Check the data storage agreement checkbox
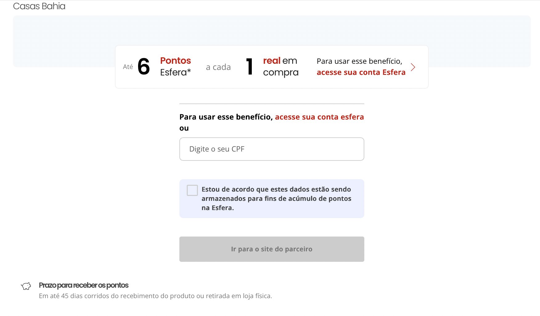Viewport: 540px width, 316px height. tap(192, 190)
